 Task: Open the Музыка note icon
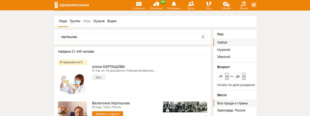click(x=243, y=4)
